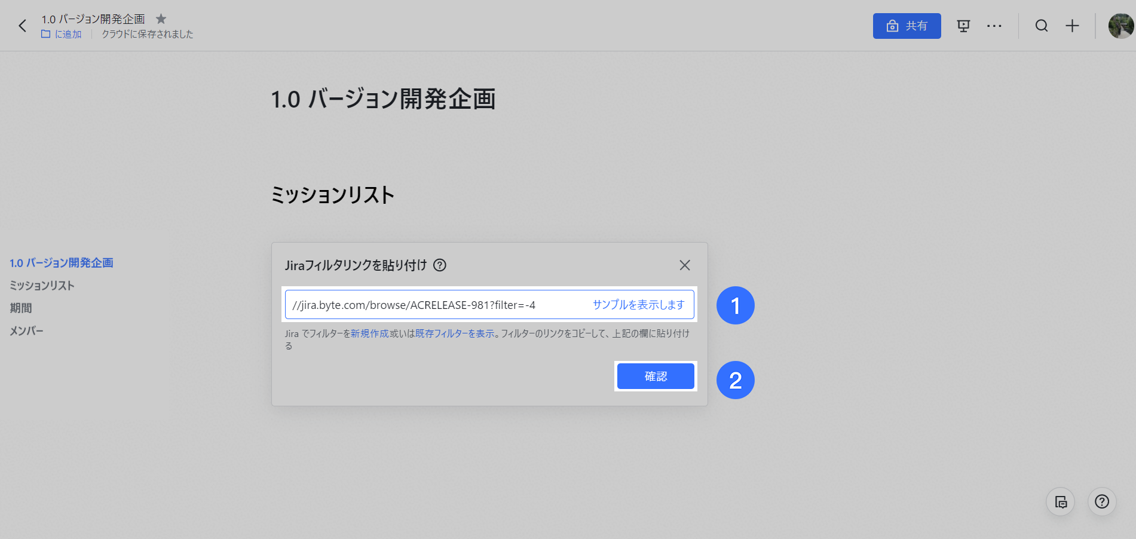Close the Jira filter link dialog
This screenshot has height=539, width=1136.
point(685,265)
